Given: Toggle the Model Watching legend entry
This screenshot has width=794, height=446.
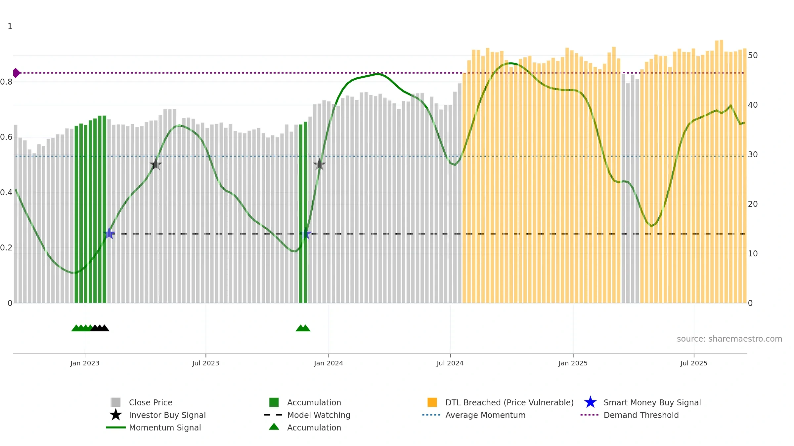Looking at the screenshot, I should pos(318,415).
